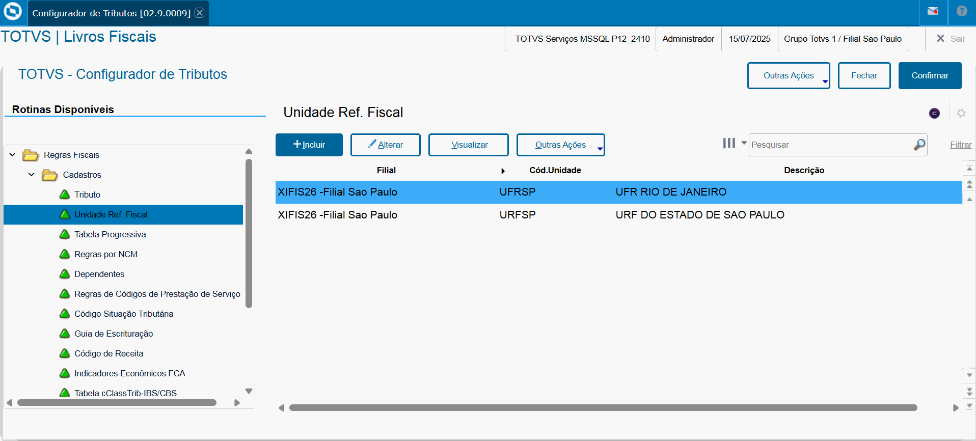Open the Tabela cClassTrib-IBS/CBS routine

tap(125, 393)
